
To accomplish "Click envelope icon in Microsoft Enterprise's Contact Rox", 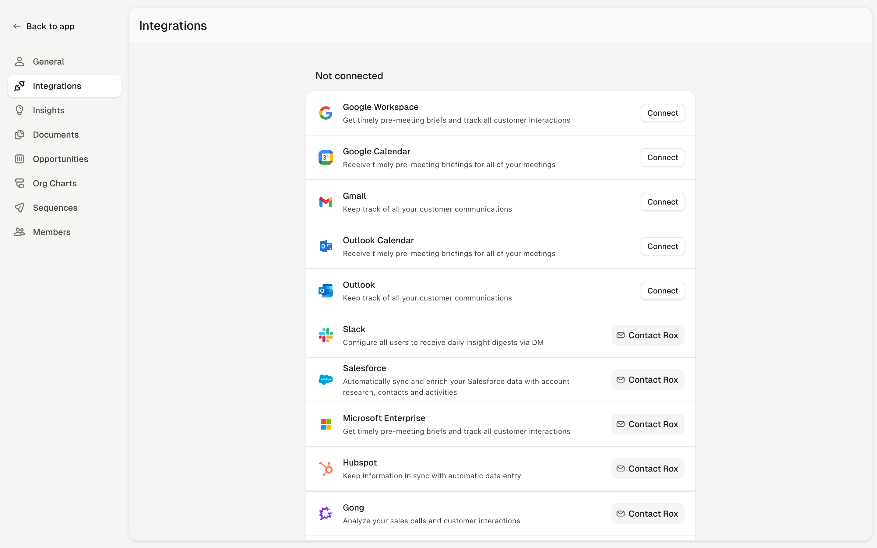I will pos(620,424).
